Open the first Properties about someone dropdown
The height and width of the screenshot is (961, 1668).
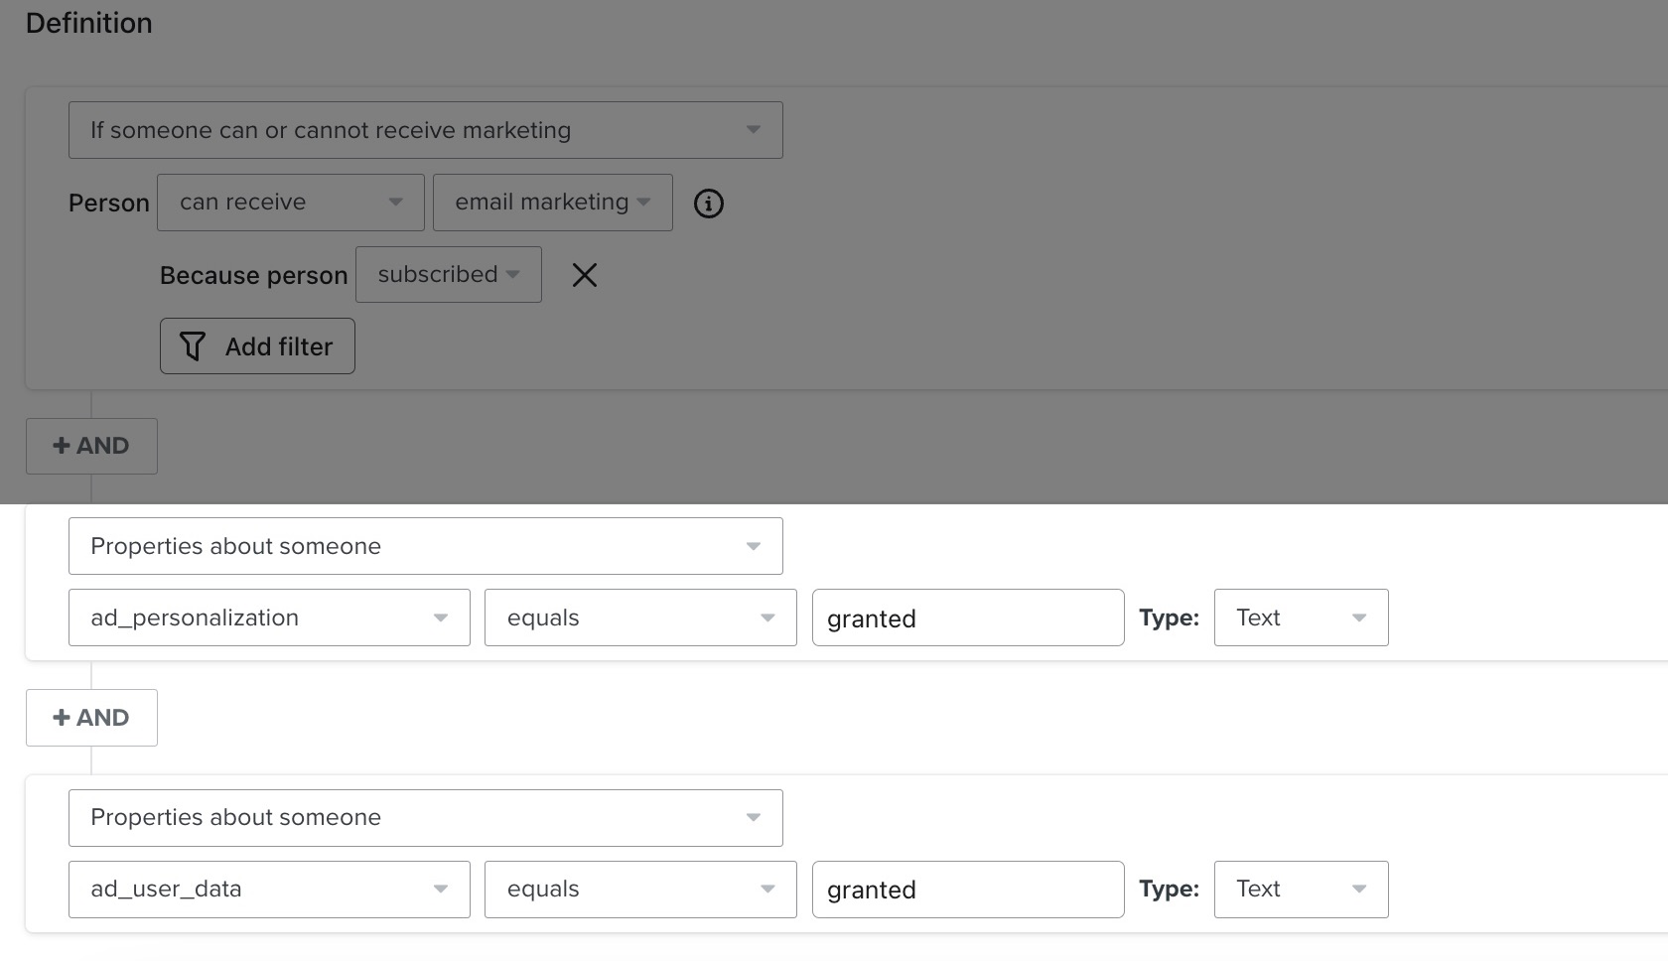(x=425, y=545)
